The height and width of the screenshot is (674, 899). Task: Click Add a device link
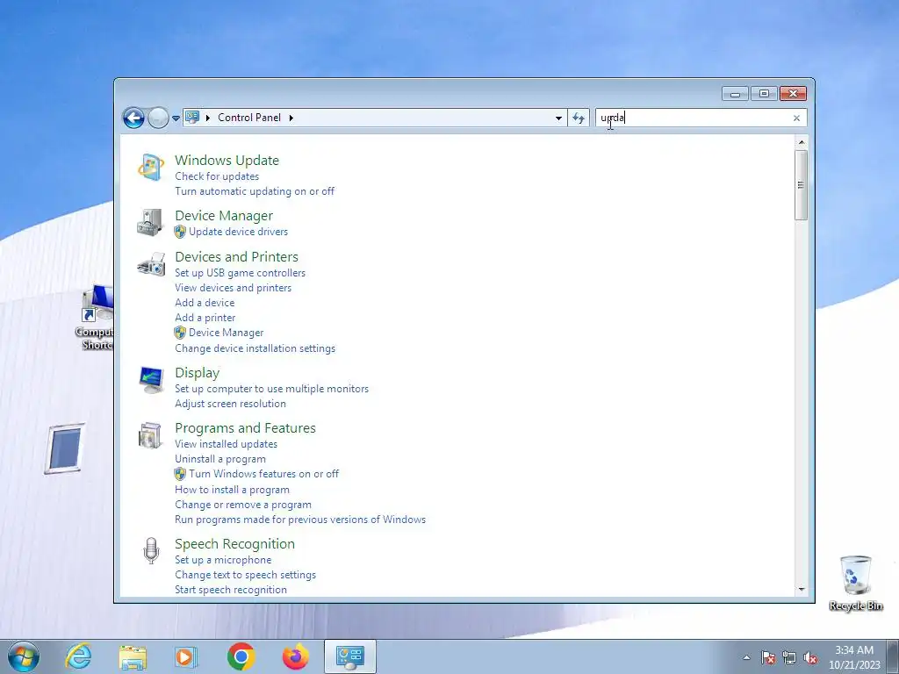(205, 303)
